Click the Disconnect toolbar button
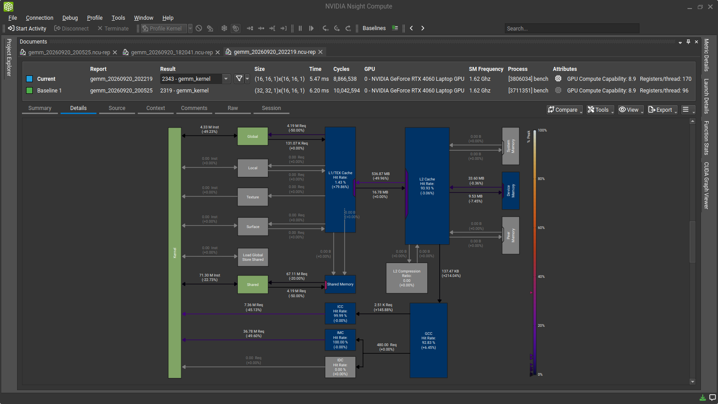The height and width of the screenshot is (404, 718). tap(71, 28)
